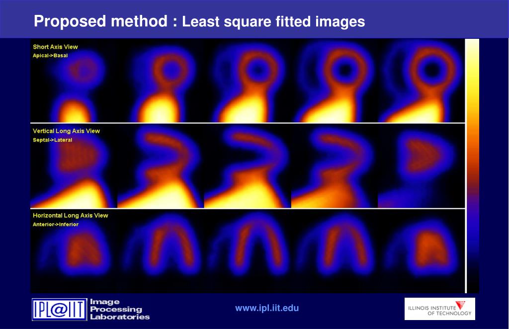The height and width of the screenshot is (329, 509).
Task: Click the 'Vertical Long Axis View' label
Action: [x=66, y=131]
